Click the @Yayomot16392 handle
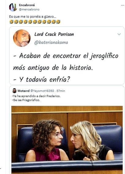Image resolution: width=125 pixels, height=174 pixels. (x=42, y=91)
